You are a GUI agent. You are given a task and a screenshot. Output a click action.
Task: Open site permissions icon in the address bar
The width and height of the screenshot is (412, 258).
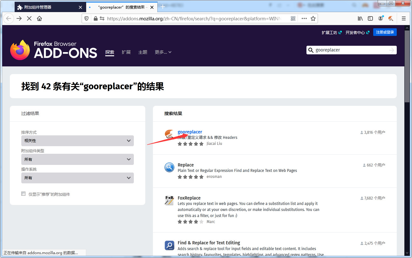tap(102, 18)
